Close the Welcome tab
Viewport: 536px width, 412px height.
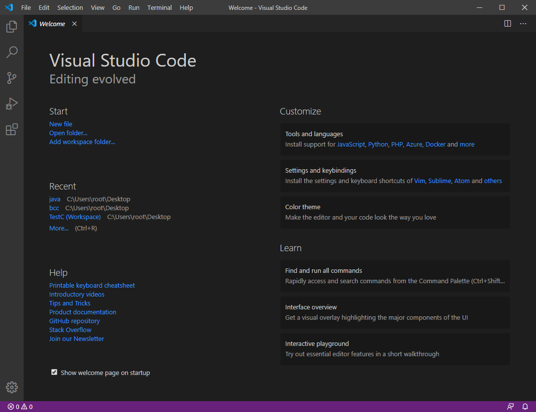(74, 24)
